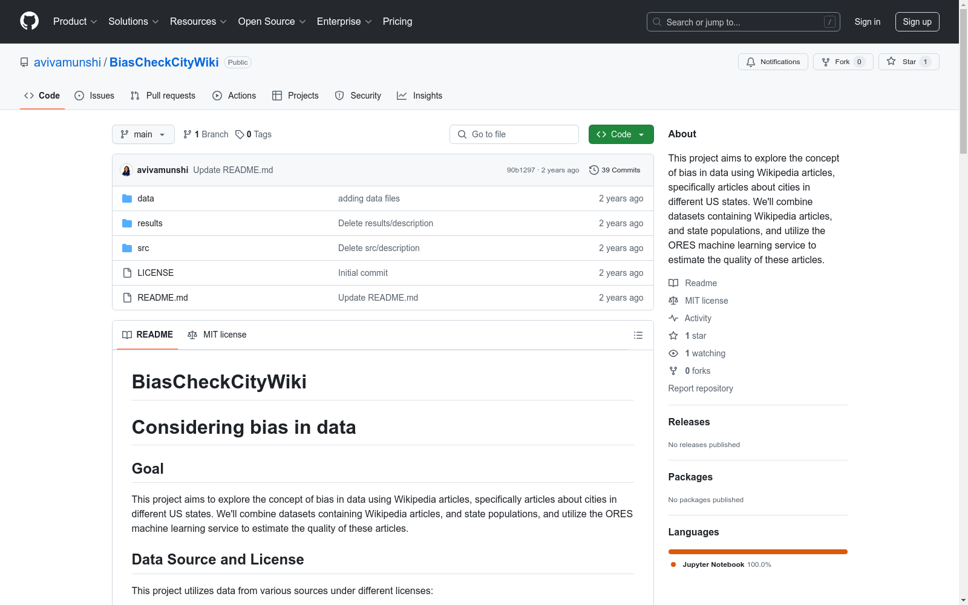Click the Actions play icon
Viewport: 968px width, 605px height.
(217, 96)
